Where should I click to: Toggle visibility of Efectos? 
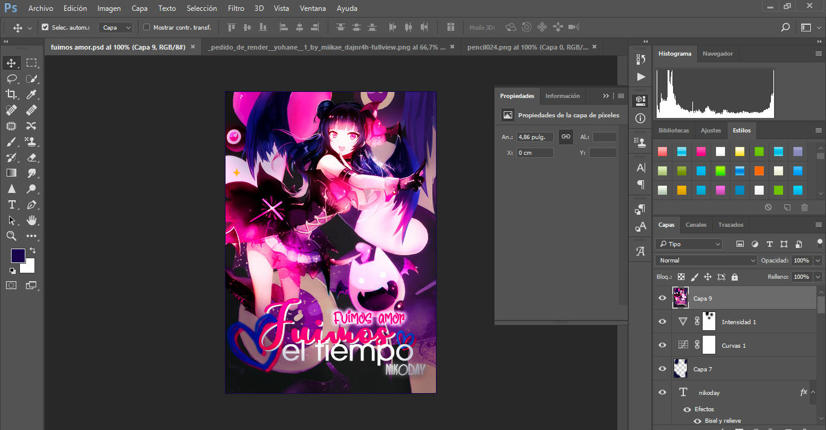pos(688,409)
